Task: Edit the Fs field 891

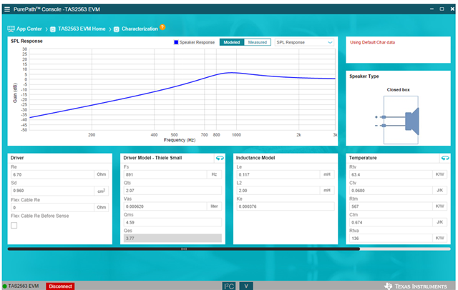Action: pos(165,174)
